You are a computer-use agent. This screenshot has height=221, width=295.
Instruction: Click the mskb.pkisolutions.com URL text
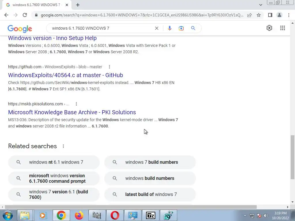[39, 104]
